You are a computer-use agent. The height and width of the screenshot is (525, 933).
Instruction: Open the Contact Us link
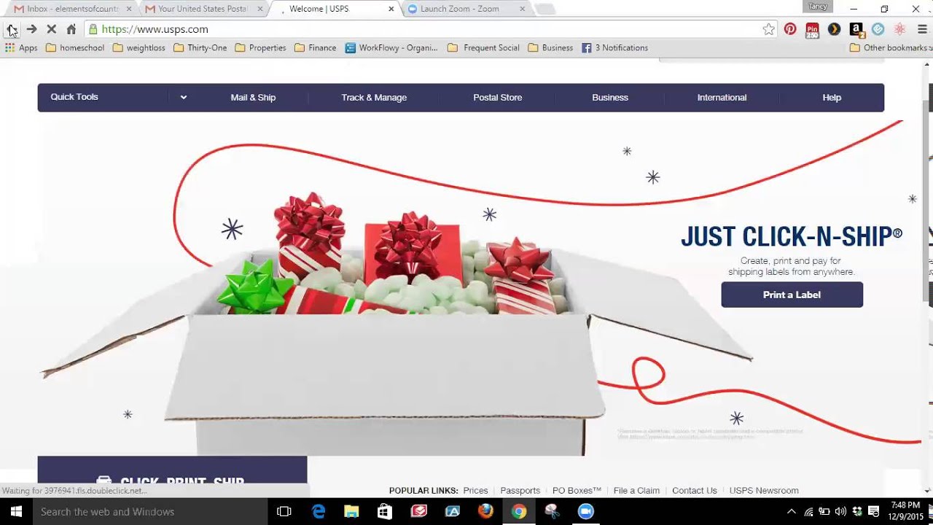(x=695, y=491)
